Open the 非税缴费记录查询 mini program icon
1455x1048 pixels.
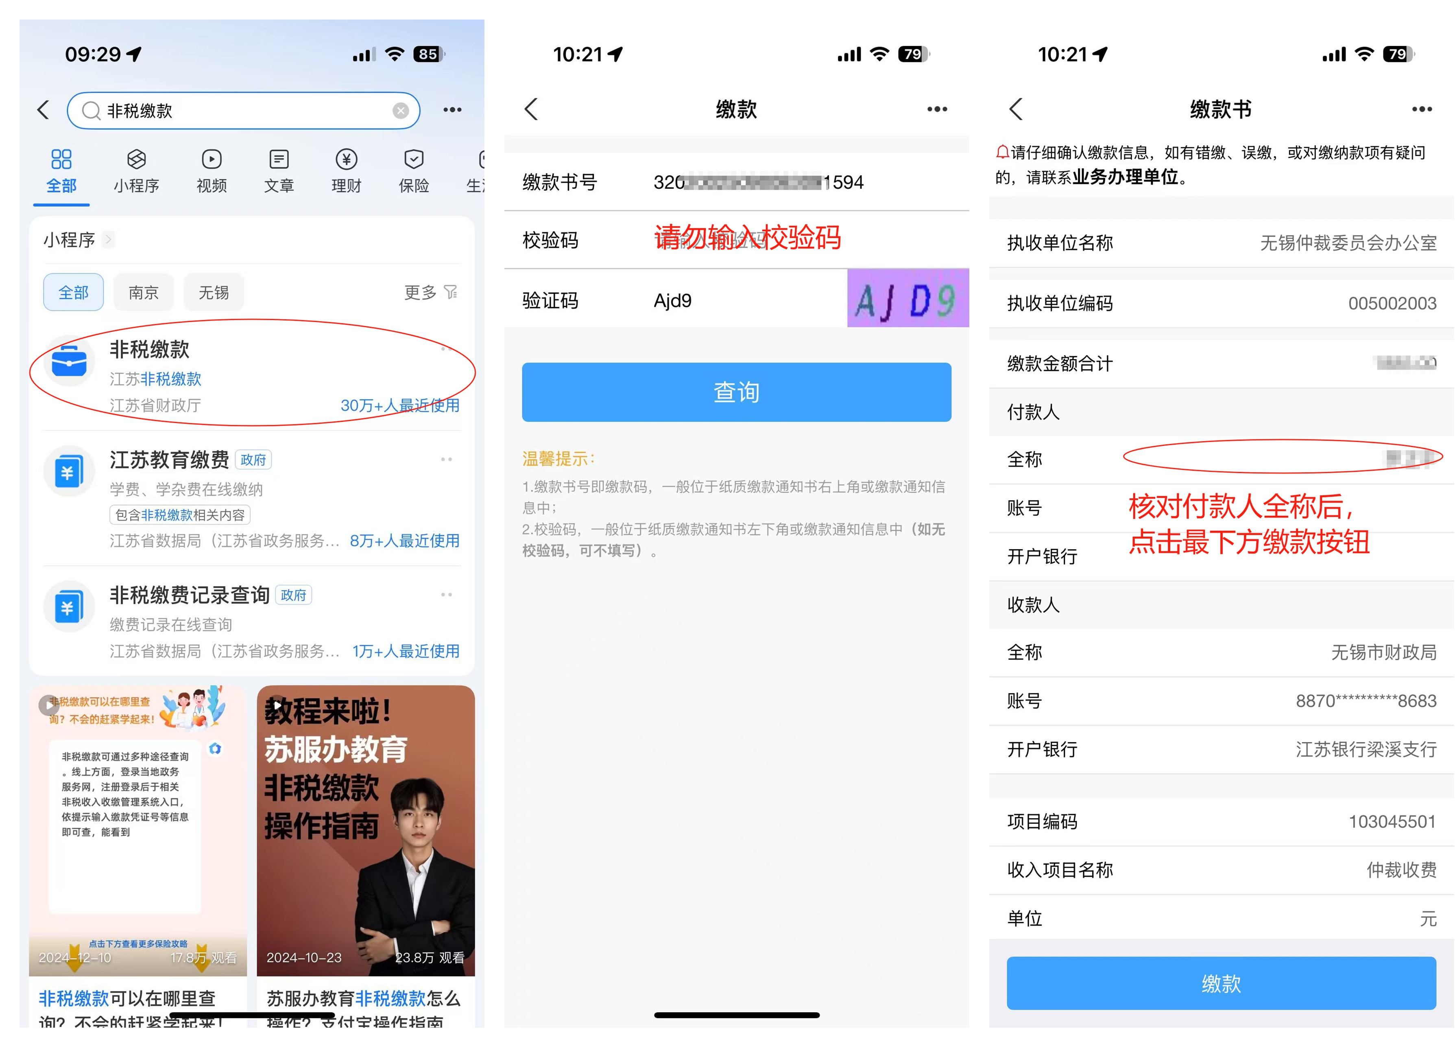point(69,607)
